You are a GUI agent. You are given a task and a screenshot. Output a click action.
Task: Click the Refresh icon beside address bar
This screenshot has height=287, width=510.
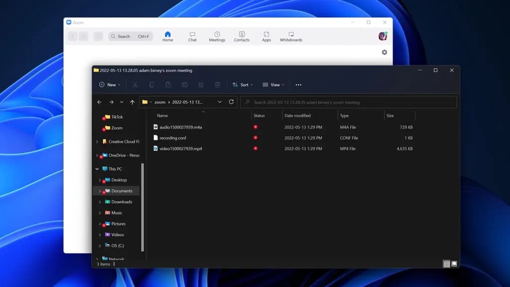tap(231, 102)
